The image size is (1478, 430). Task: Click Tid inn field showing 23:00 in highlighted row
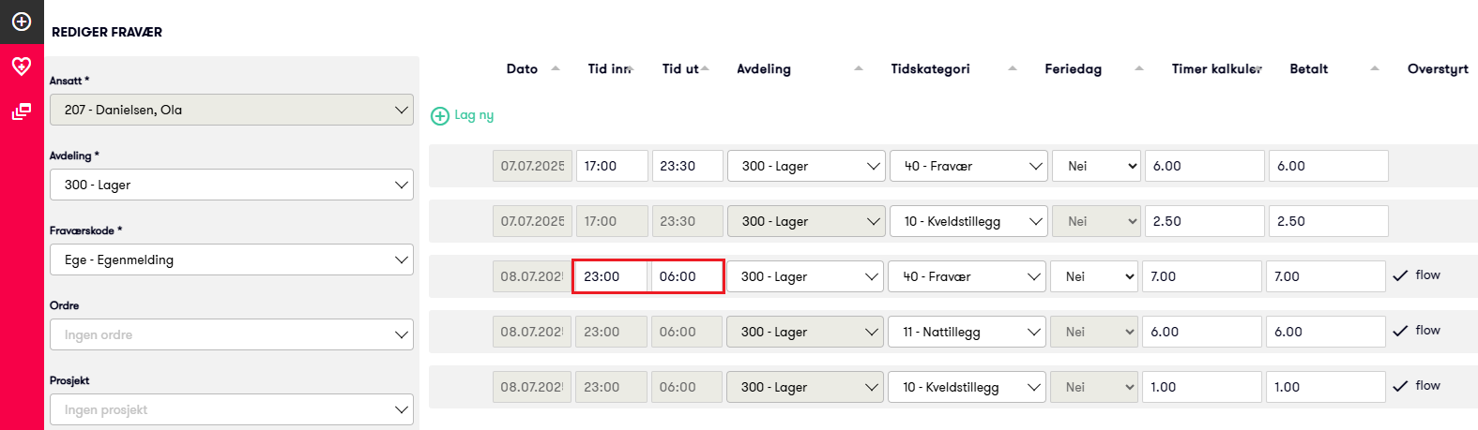[x=610, y=276]
